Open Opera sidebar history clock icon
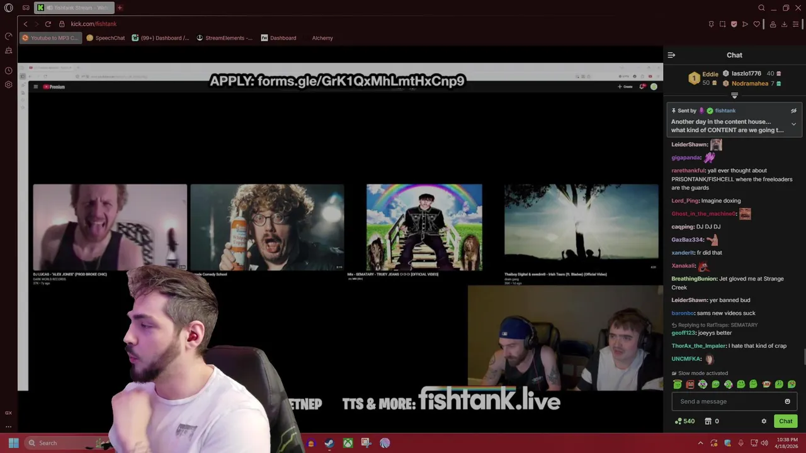Viewport: 806px width, 453px height. coord(8,70)
